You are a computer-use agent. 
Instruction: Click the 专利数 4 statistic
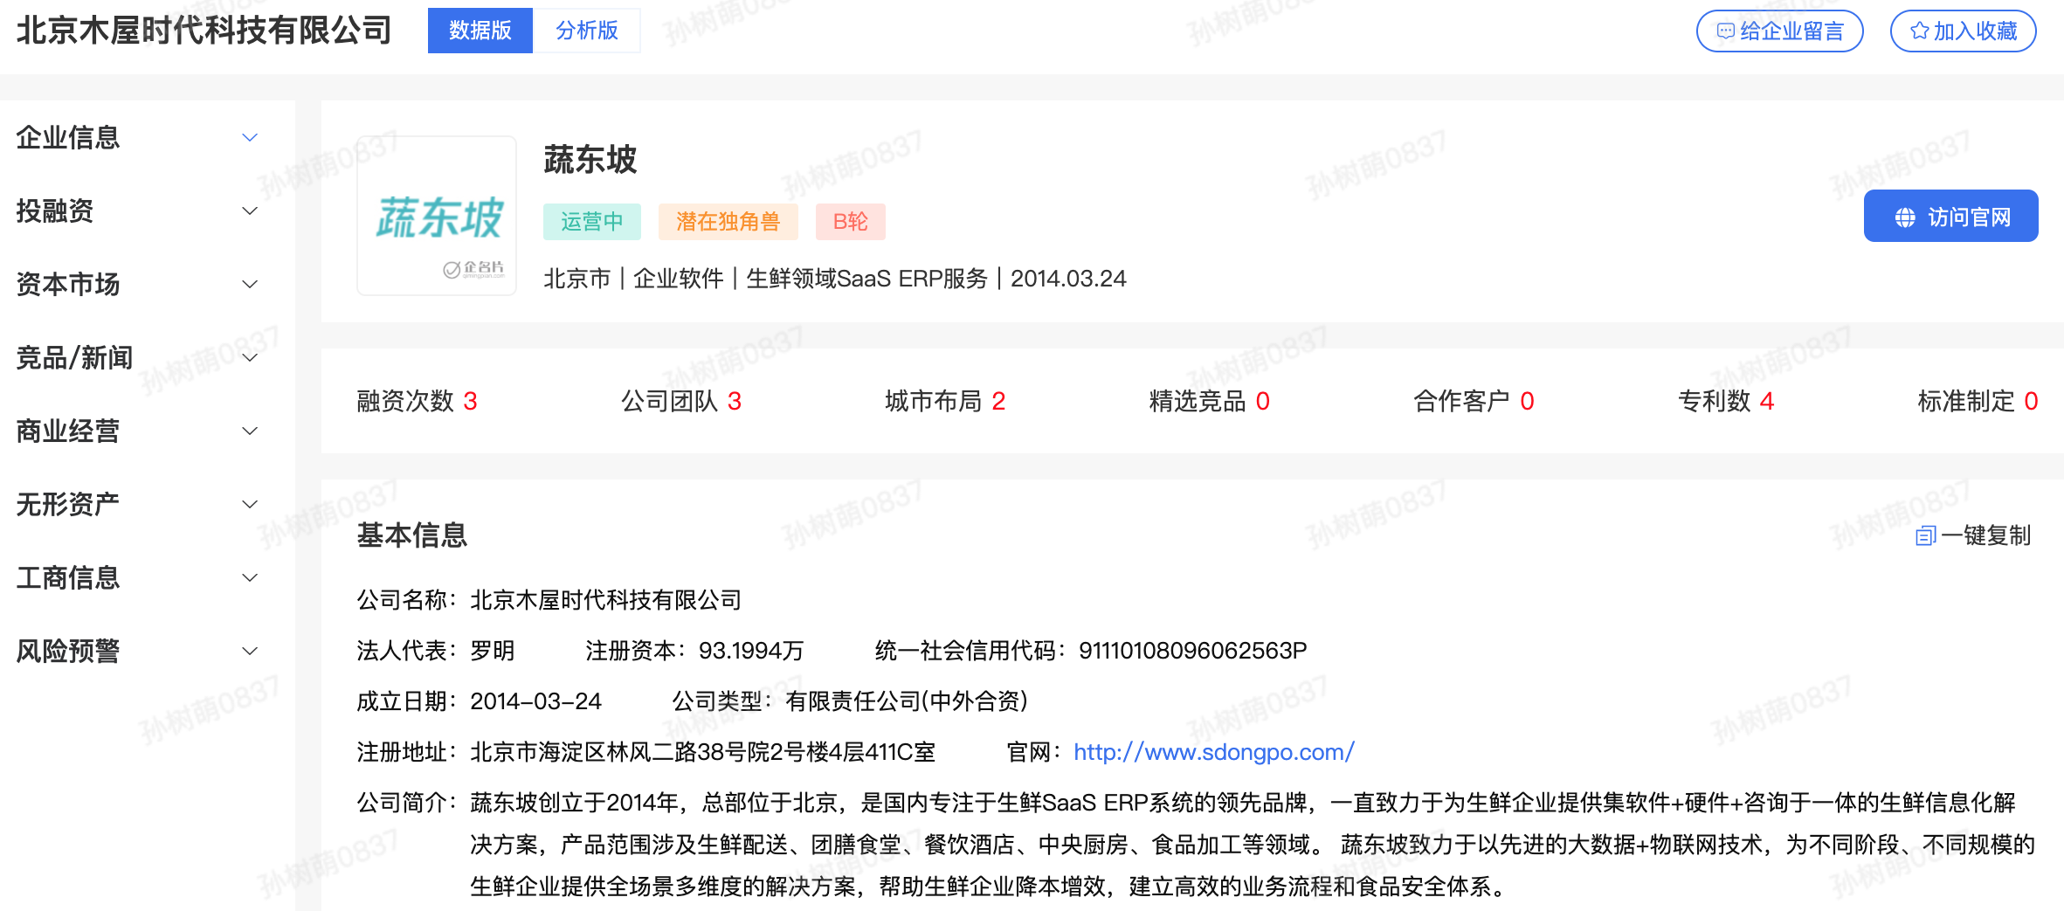pyautogui.click(x=1726, y=401)
